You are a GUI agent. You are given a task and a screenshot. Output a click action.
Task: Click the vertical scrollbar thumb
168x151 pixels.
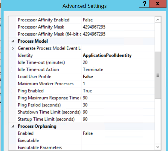click(x=158, y=75)
